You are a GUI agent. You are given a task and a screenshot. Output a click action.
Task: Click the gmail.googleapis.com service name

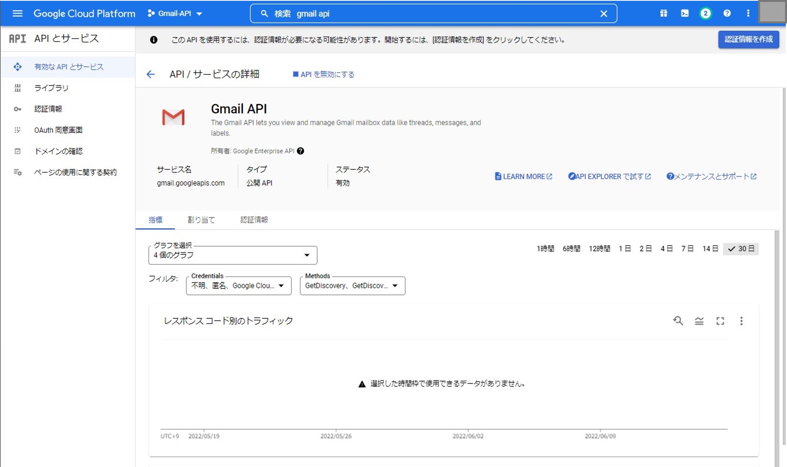191,183
